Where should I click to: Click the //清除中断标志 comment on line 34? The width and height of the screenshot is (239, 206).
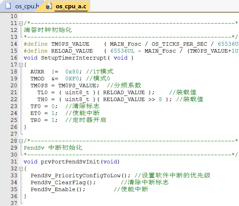point(145,182)
